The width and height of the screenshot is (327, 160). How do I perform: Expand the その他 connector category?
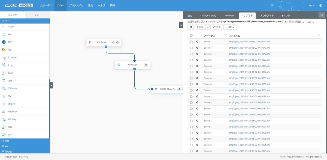pyautogui.click(x=25, y=151)
